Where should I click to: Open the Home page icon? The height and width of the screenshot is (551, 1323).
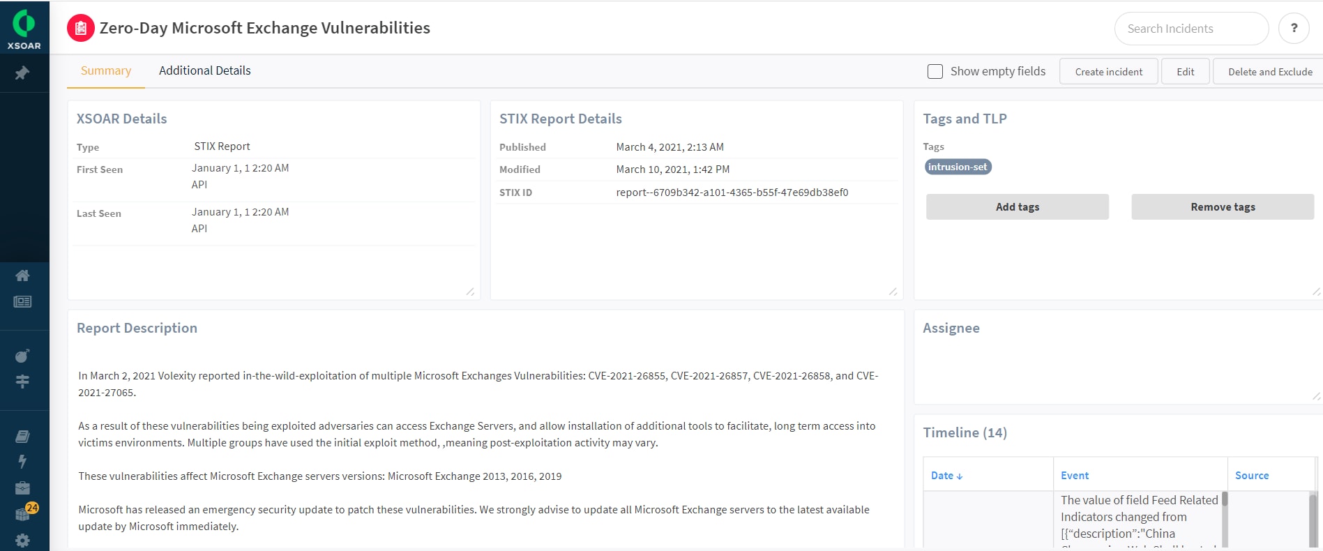22,275
